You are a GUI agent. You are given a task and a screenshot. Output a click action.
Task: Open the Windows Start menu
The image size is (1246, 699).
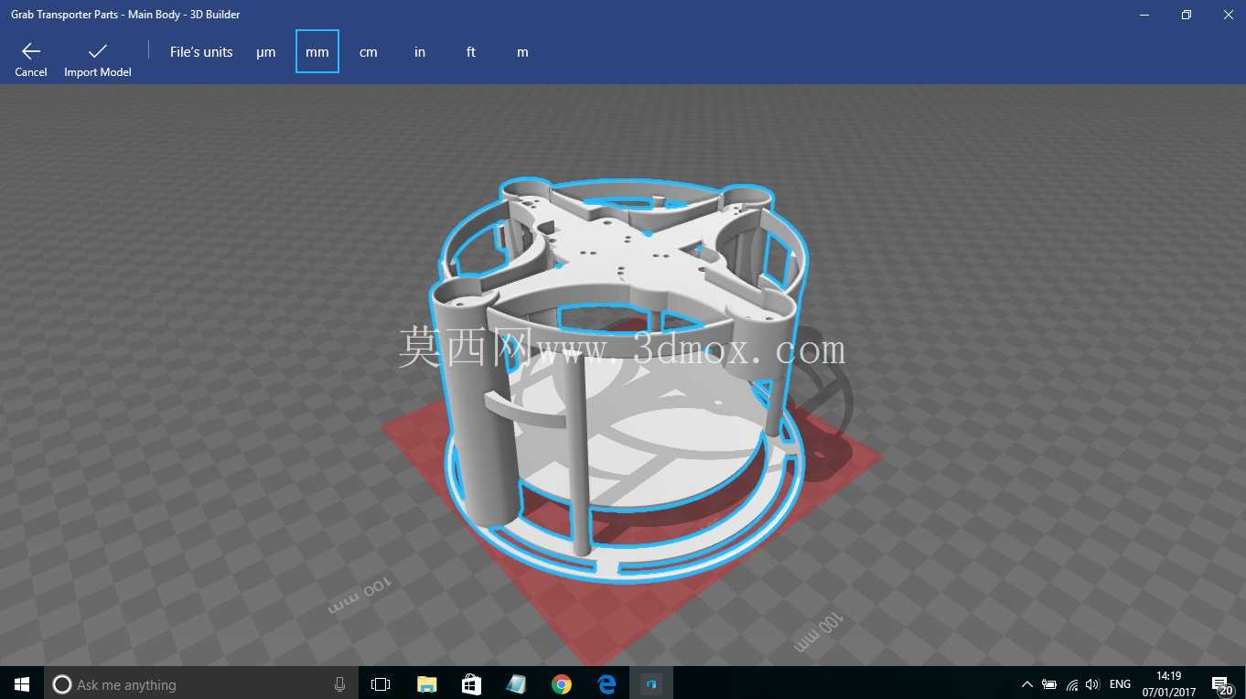pos(22,684)
